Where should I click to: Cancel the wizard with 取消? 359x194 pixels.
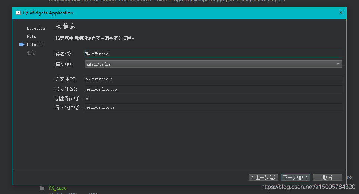327,177
